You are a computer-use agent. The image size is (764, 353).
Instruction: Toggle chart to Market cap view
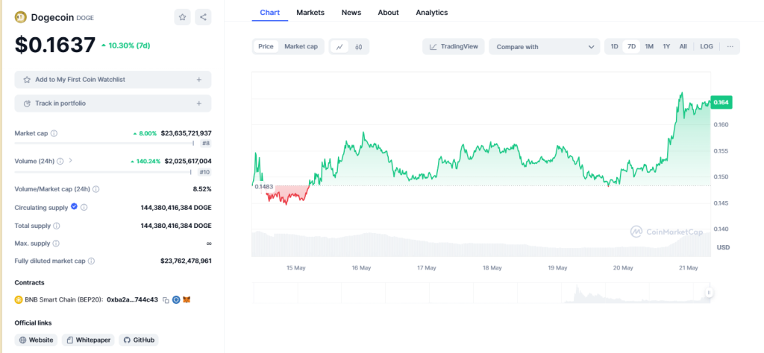pos(301,47)
